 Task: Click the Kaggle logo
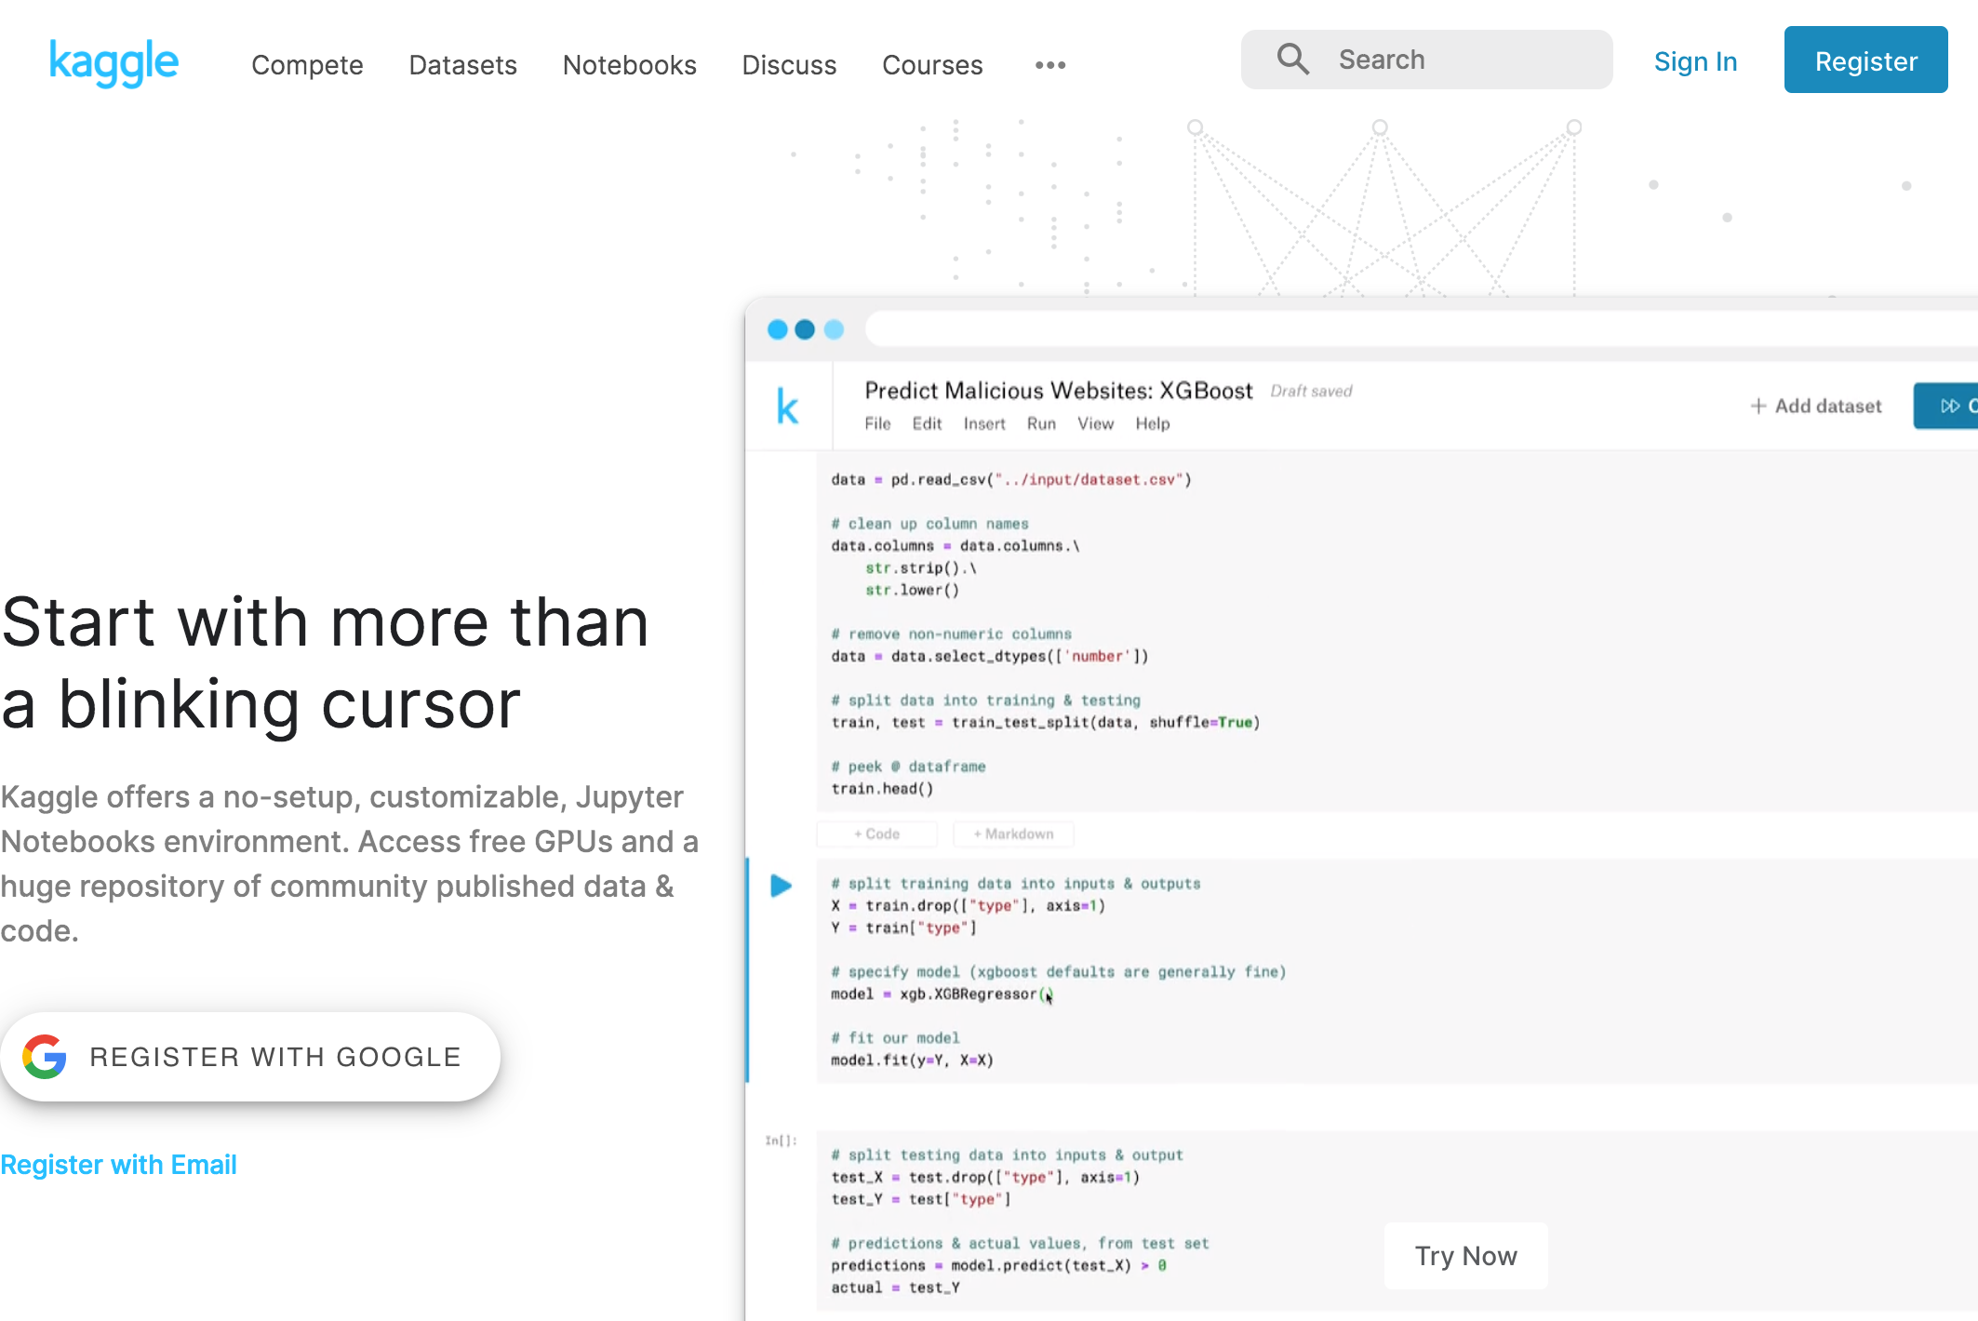114,61
